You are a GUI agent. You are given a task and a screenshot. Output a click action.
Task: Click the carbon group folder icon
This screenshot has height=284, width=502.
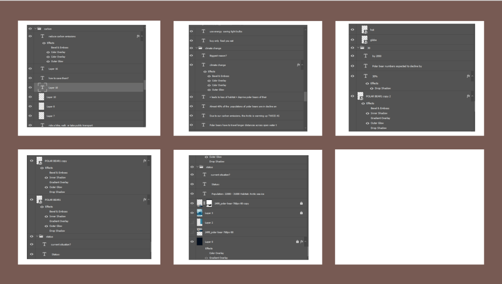[x=39, y=29]
